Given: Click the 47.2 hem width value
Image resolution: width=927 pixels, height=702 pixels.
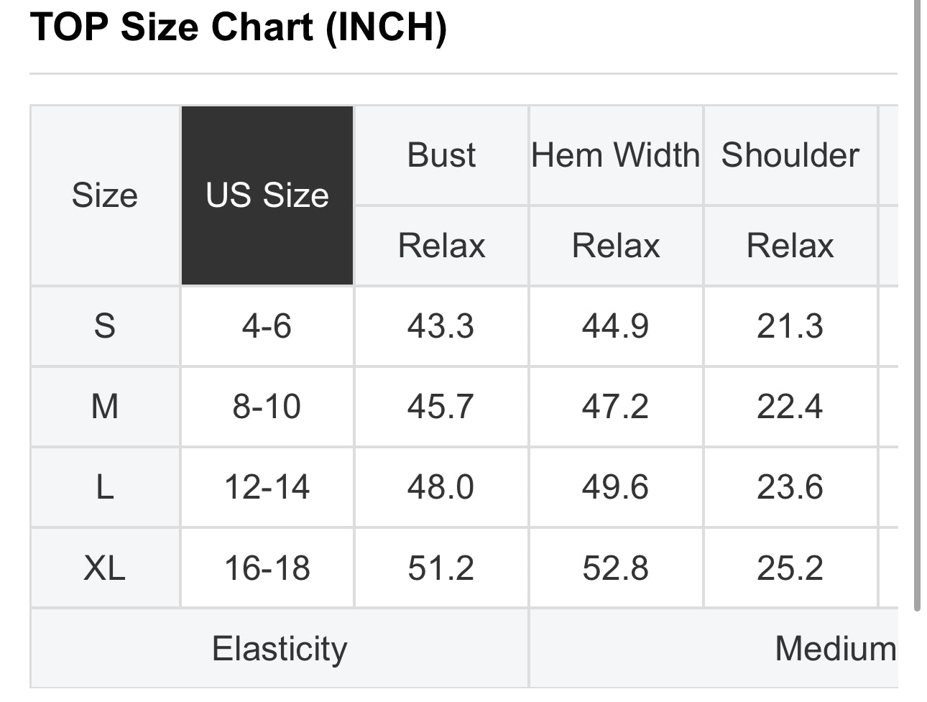Looking at the screenshot, I should click(x=616, y=407).
